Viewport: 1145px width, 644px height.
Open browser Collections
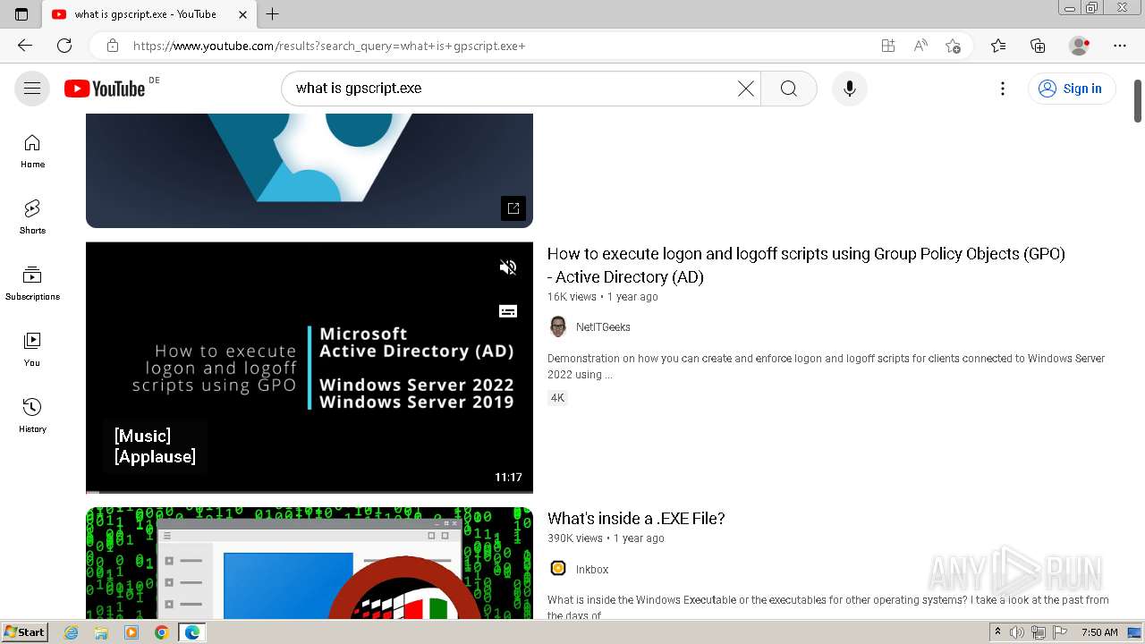[x=1038, y=46]
